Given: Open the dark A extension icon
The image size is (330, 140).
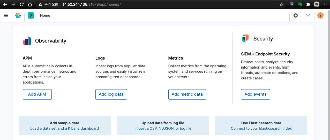Looking at the screenshot, I should pyautogui.click(x=292, y=4).
